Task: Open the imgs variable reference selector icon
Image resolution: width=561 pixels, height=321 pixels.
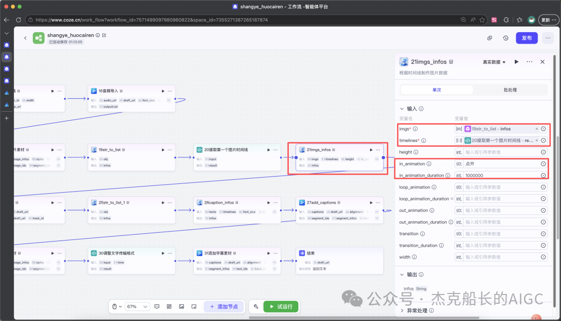Action: (x=543, y=129)
